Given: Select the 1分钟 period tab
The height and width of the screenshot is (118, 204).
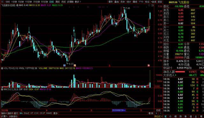Looking at the screenshot, I should (14, 2).
